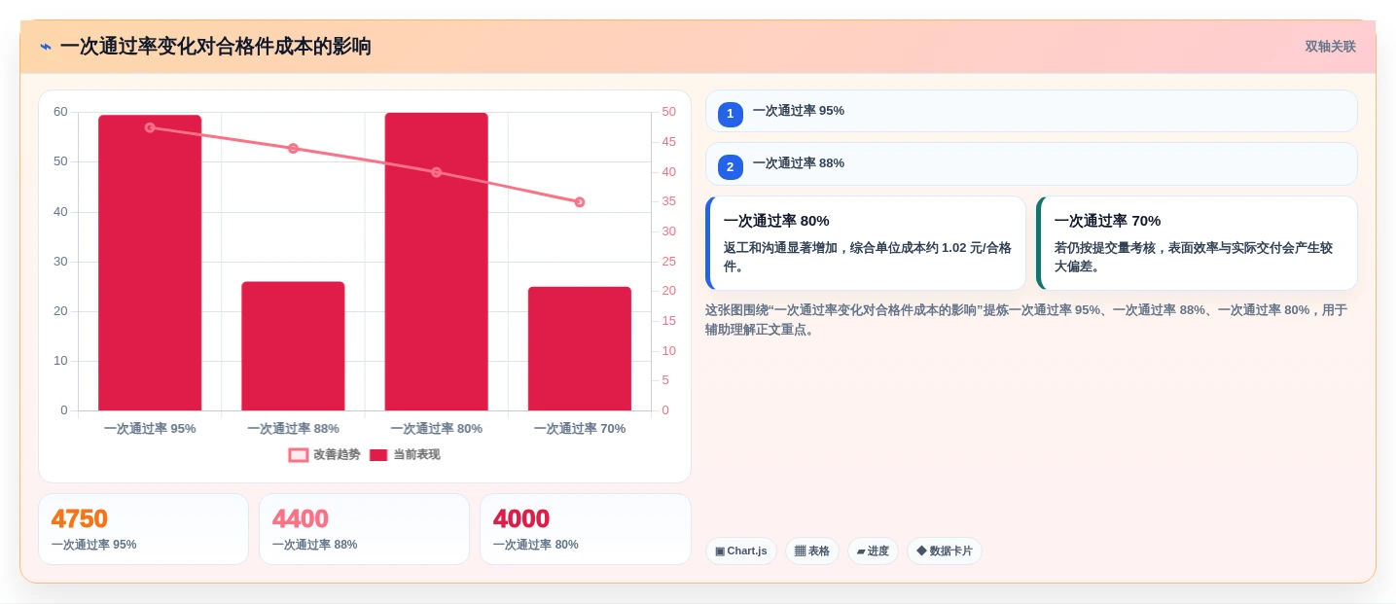
Task: Click the x-axis label 一次通过率 70%
Action: (x=580, y=428)
